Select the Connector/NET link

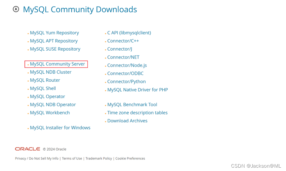(123, 57)
